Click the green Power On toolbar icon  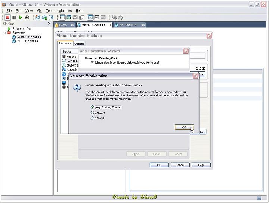click(21, 17)
